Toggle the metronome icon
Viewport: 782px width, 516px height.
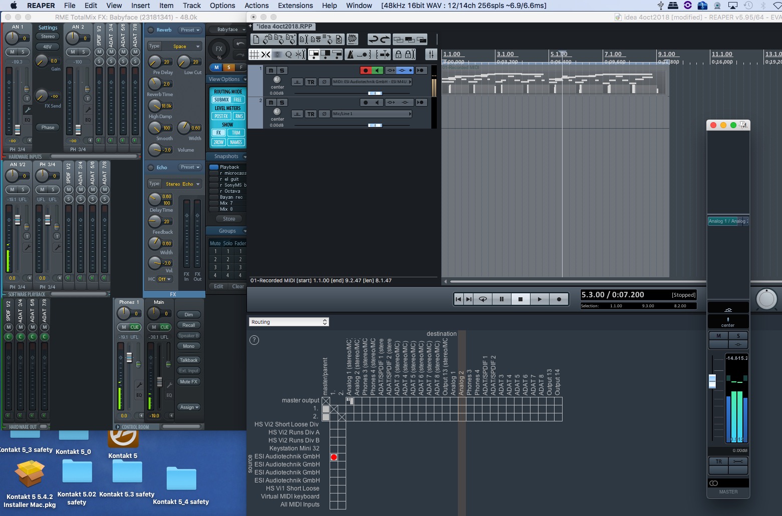351,54
